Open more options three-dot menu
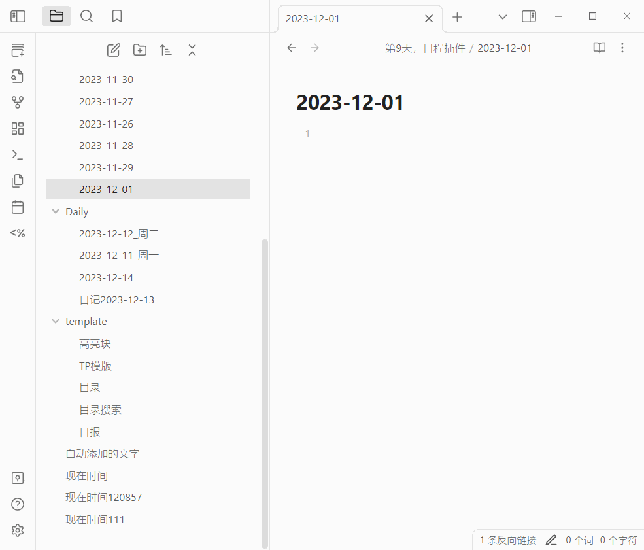Viewport: 644px width, 550px height. pos(622,48)
